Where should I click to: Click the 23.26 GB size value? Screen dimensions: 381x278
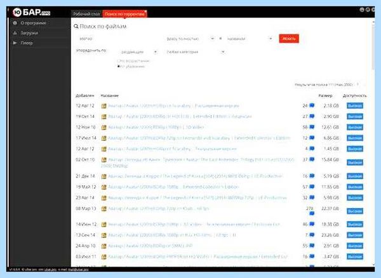(x=330, y=235)
